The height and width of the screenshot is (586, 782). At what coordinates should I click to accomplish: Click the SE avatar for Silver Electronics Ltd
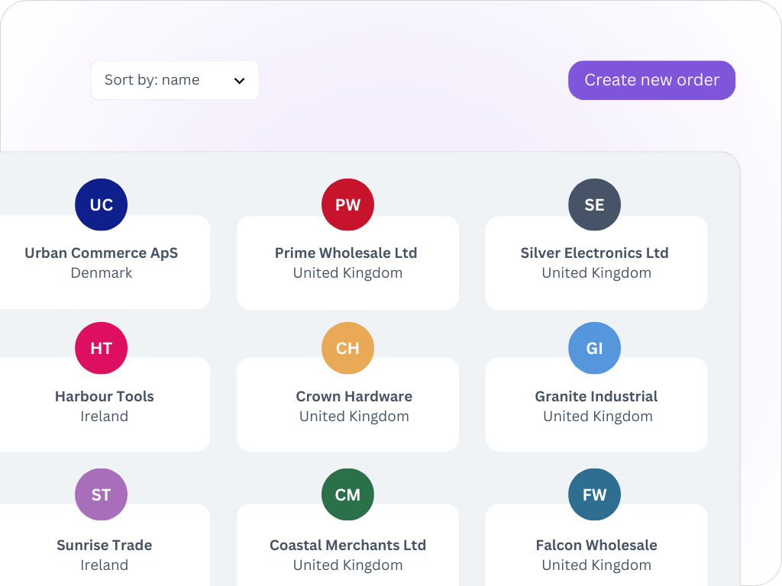point(594,204)
